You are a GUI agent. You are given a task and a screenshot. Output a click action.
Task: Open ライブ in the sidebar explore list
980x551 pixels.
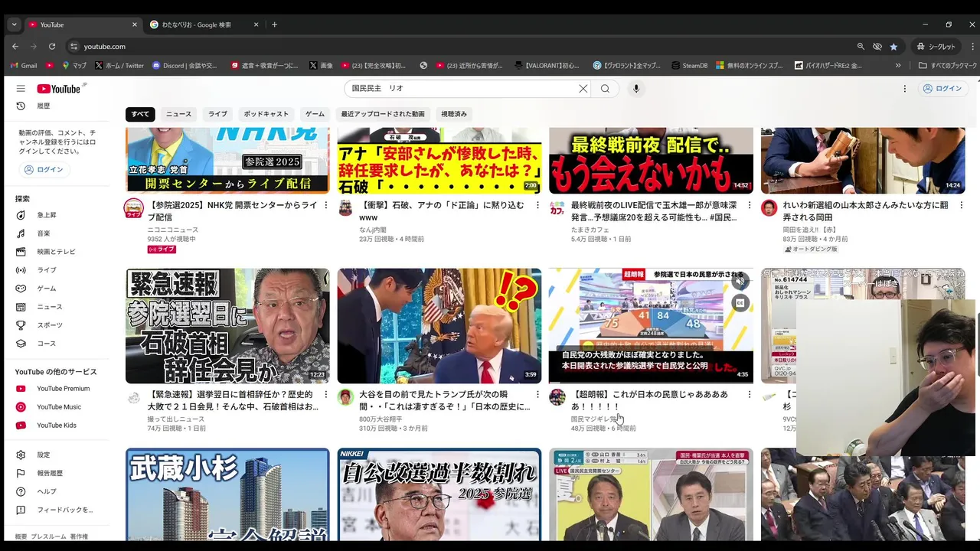click(46, 270)
